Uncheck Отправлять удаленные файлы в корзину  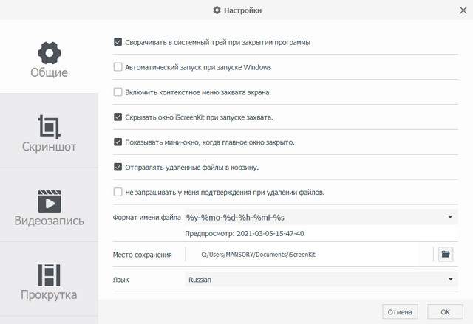118,167
